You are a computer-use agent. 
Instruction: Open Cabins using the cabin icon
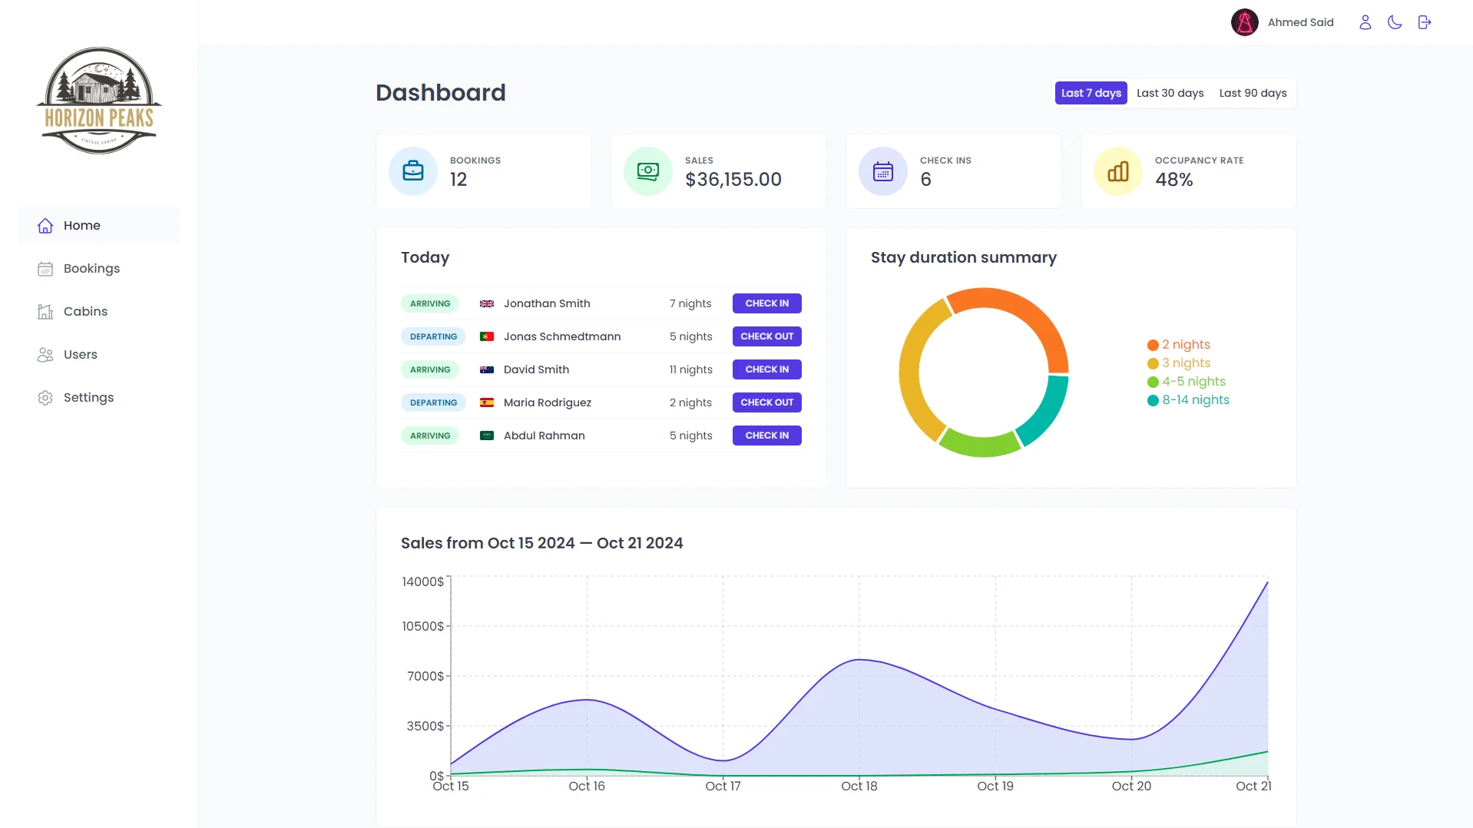pos(44,311)
